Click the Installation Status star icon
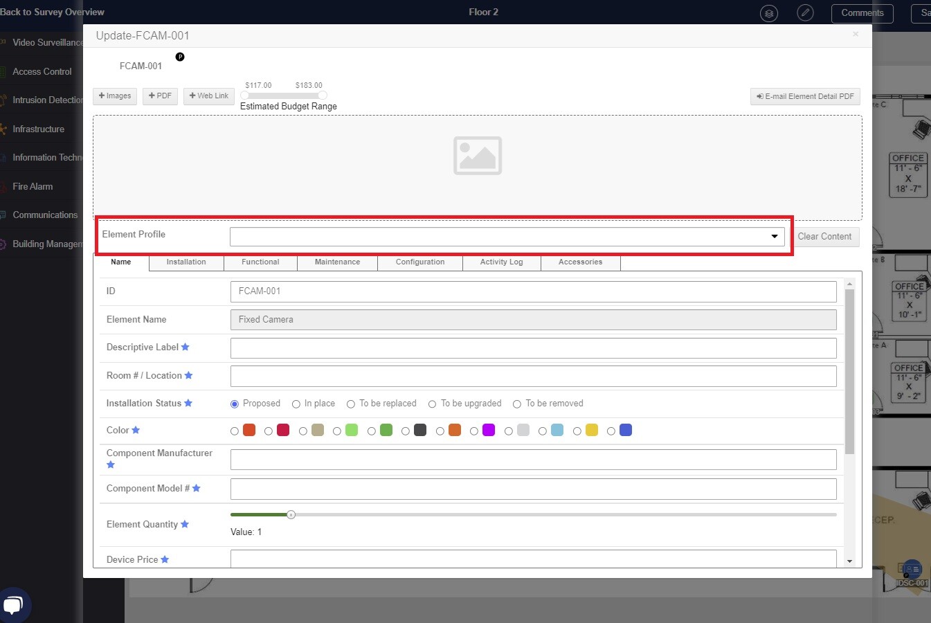931x623 pixels. point(188,404)
